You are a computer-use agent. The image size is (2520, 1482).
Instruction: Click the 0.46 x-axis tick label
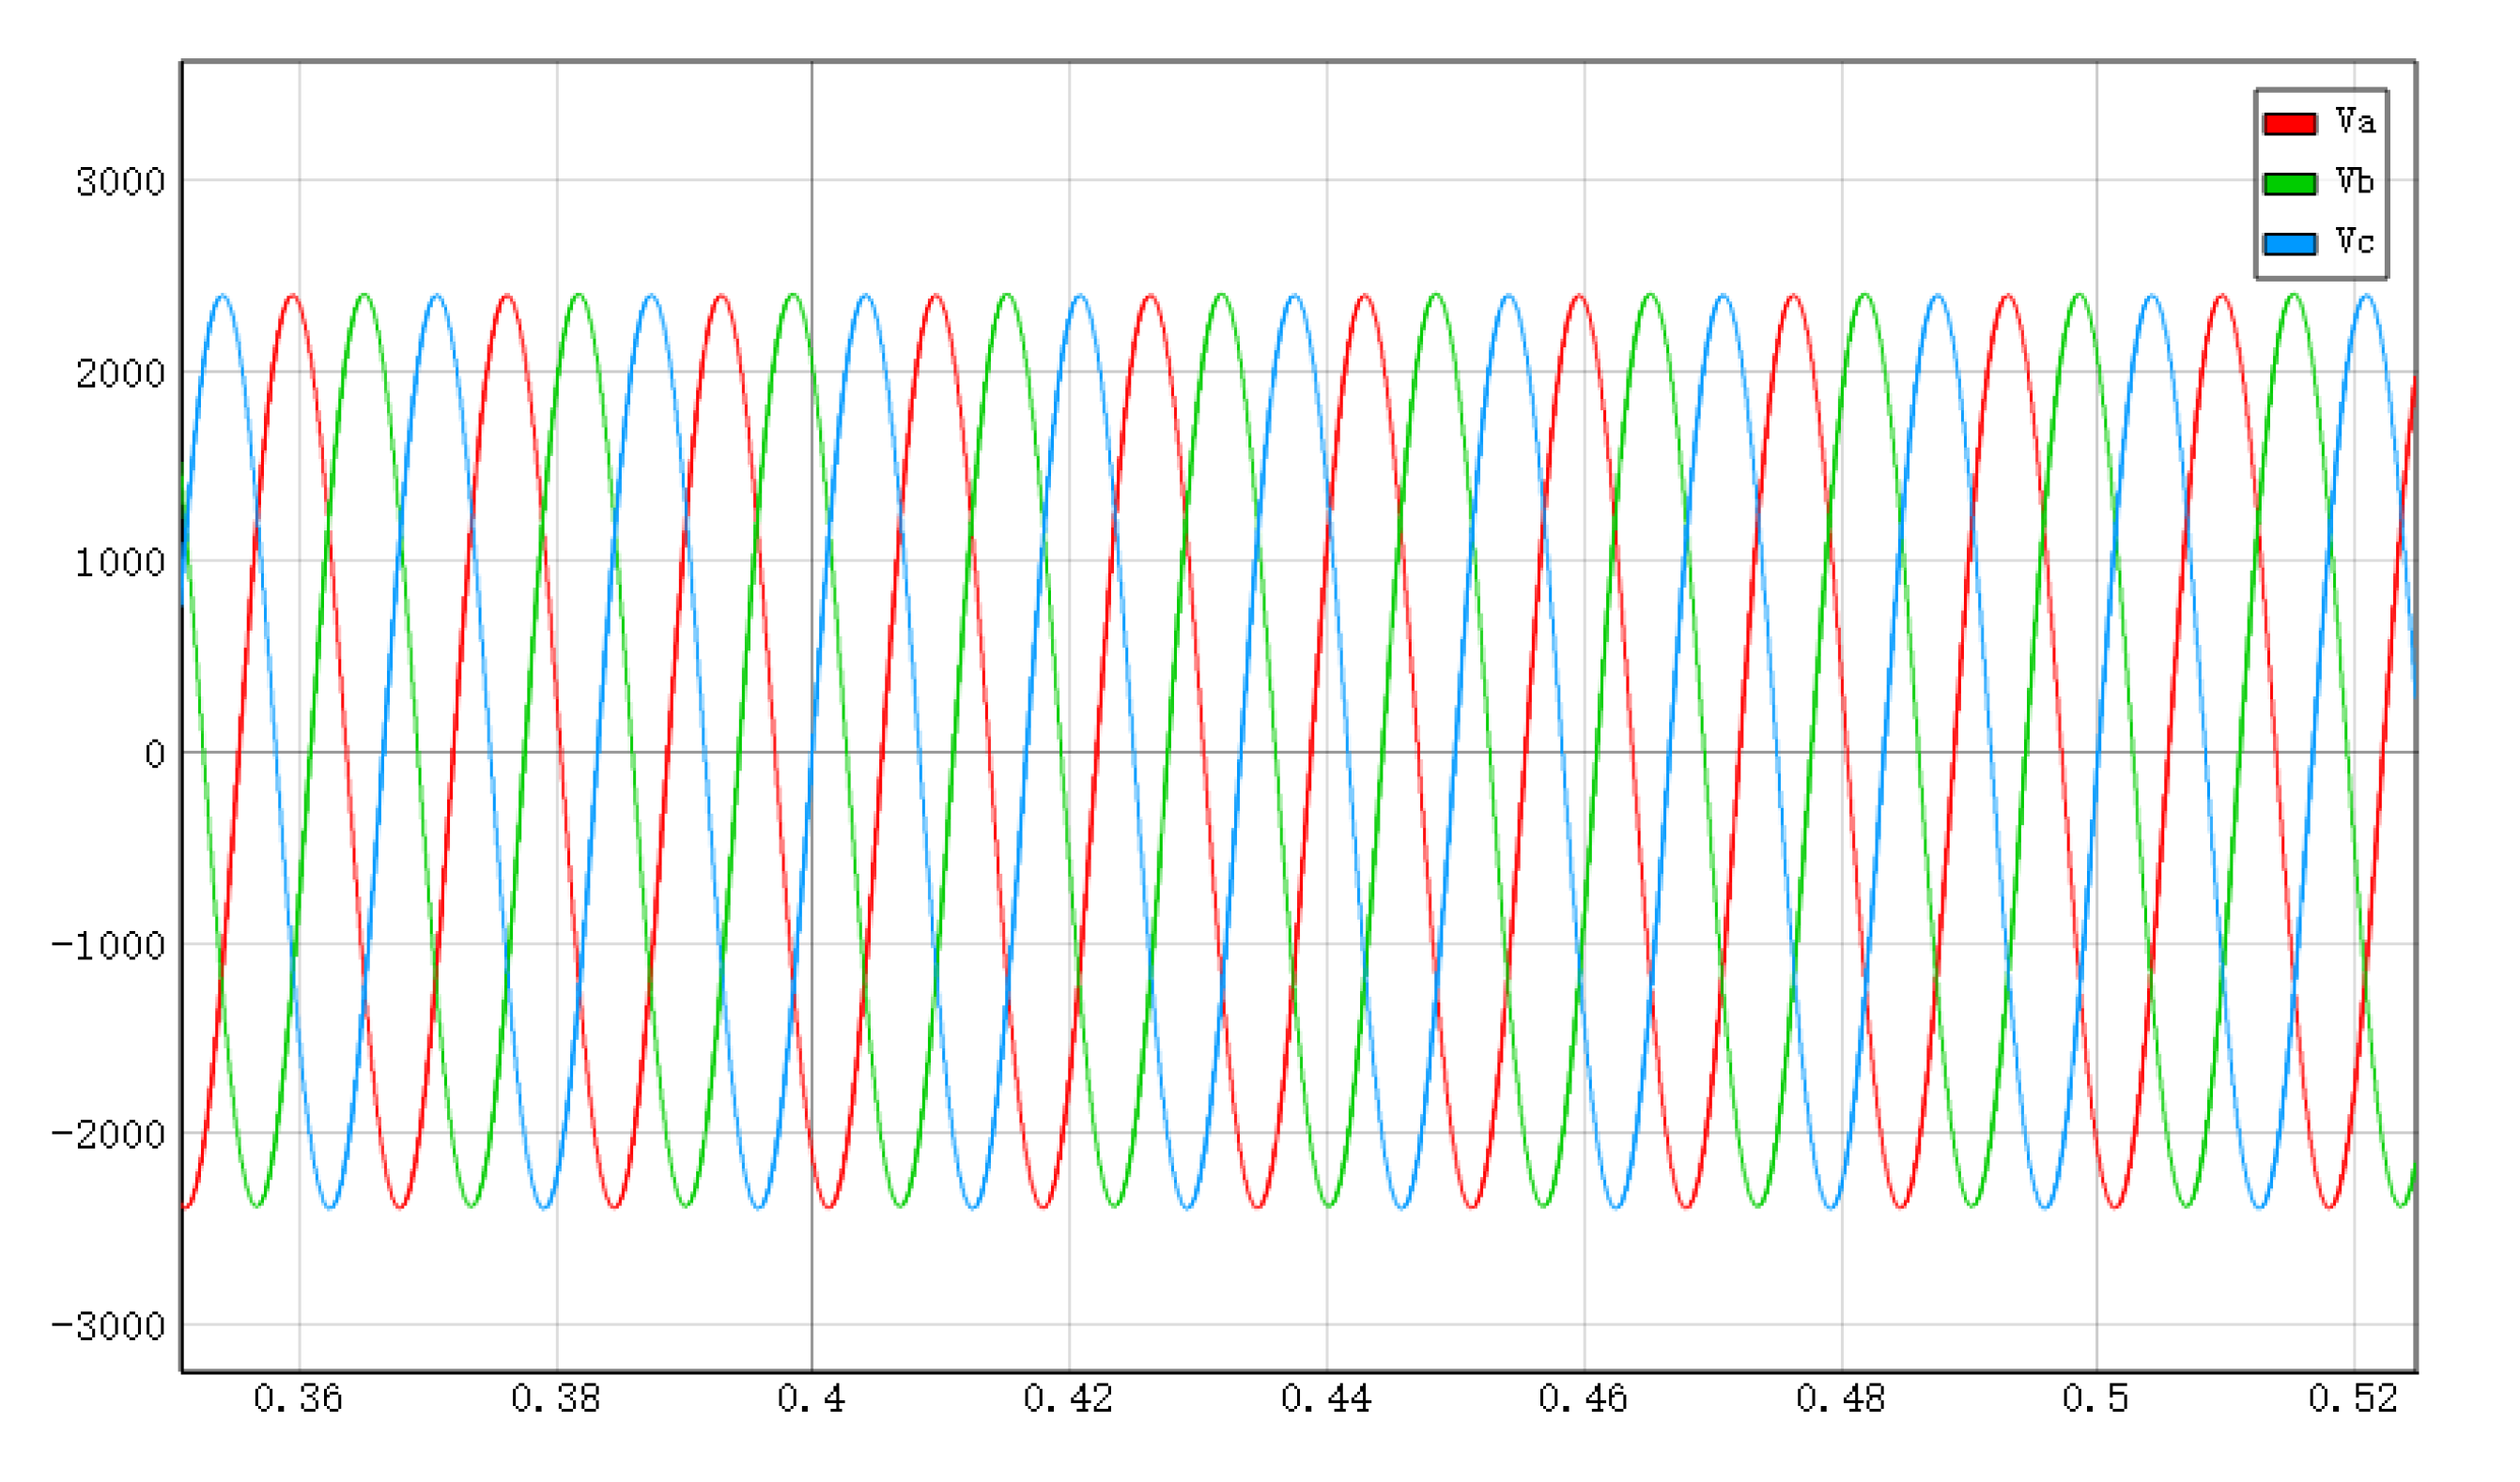1583,1400
